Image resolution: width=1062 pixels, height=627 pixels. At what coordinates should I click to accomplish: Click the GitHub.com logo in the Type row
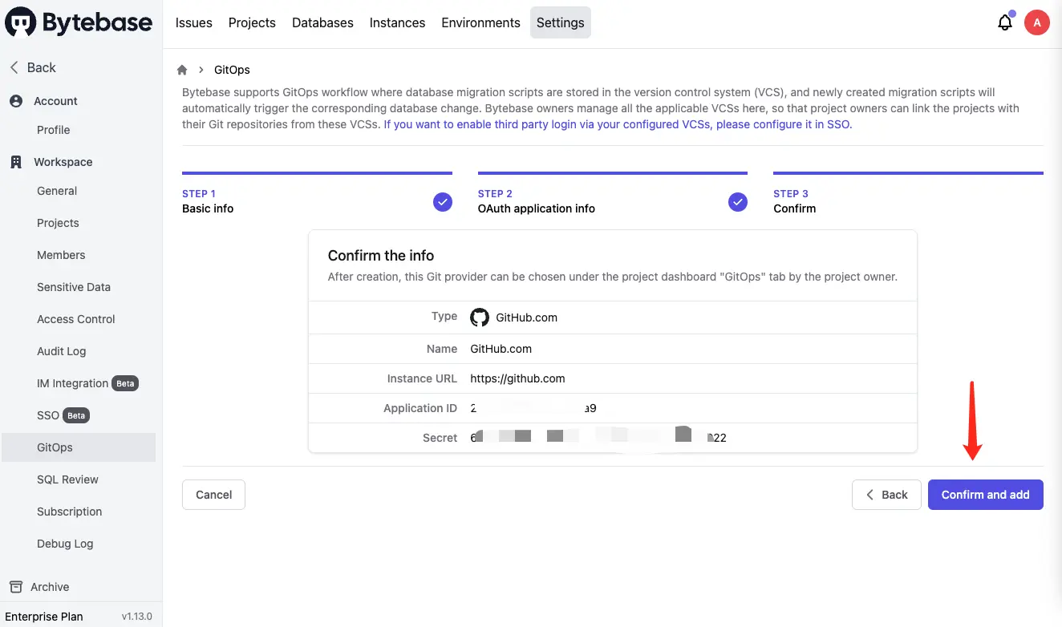[479, 317]
